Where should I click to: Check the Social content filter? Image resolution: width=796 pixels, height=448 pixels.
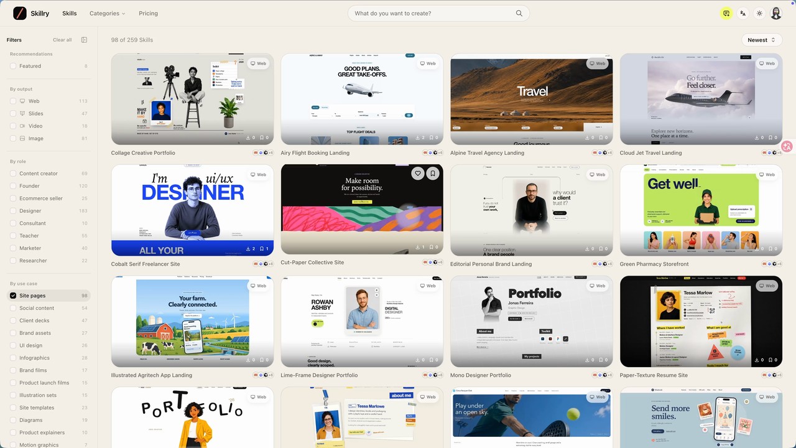tap(13, 308)
